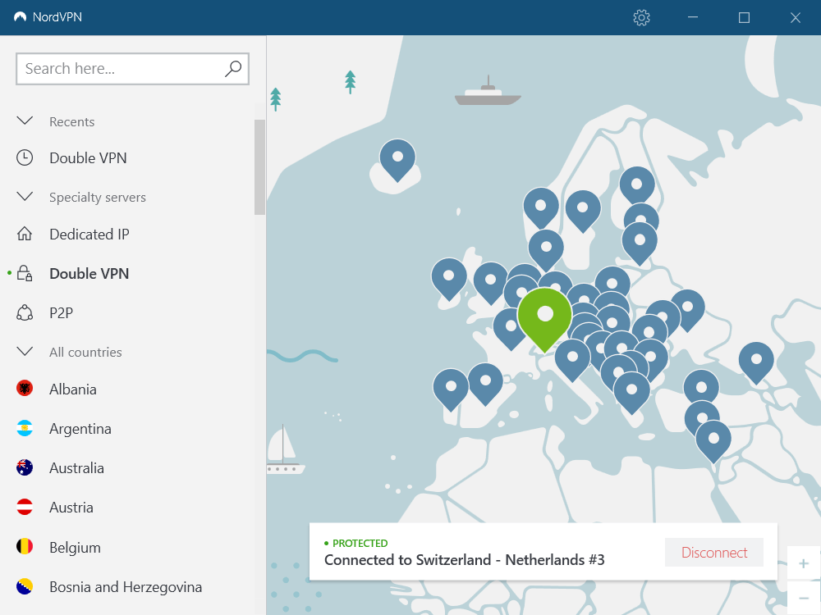Viewport: 821px width, 615px height.
Task: Select the Australia flag icon
Action: point(25,467)
